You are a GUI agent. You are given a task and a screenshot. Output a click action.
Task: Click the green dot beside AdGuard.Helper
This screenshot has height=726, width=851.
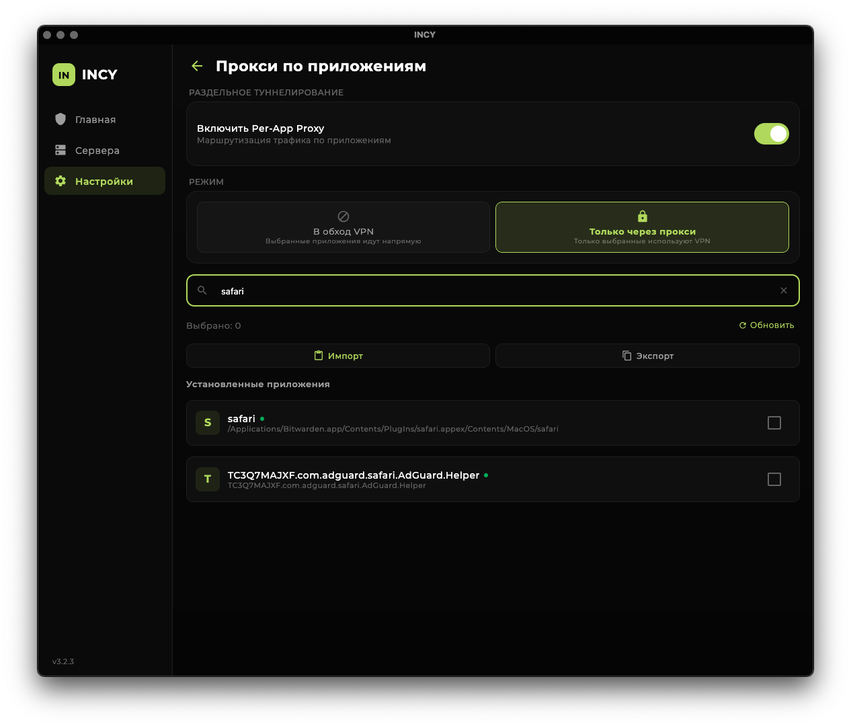click(486, 475)
